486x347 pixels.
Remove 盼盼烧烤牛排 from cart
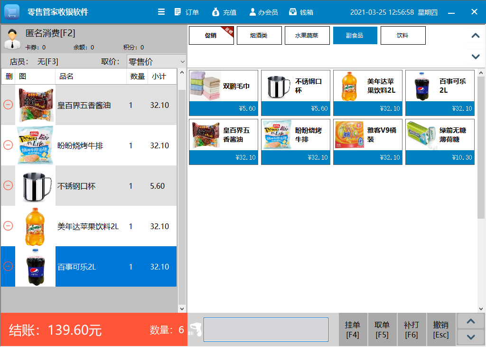[8, 145]
